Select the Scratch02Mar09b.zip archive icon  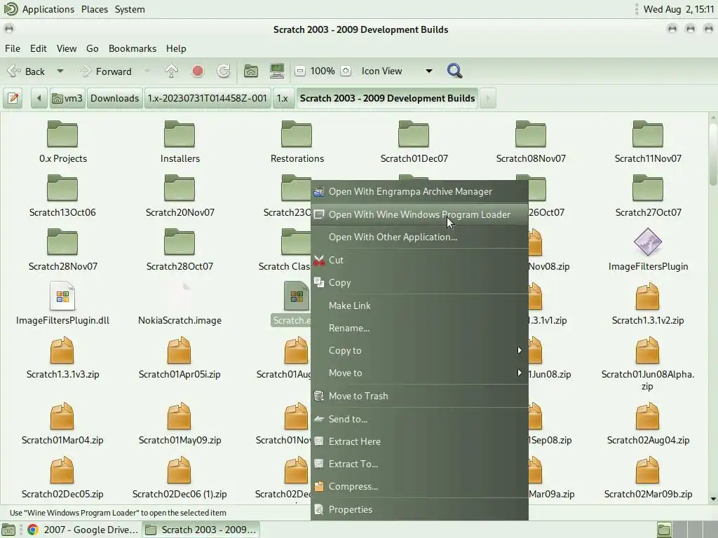(x=648, y=470)
